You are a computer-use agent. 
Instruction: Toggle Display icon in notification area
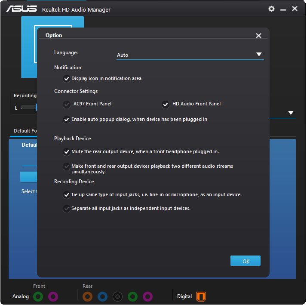tap(67, 79)
